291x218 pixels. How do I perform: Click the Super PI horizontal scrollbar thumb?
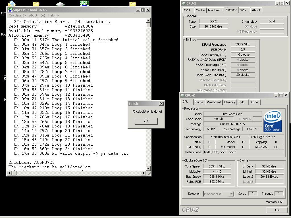[x=14, y=173]
